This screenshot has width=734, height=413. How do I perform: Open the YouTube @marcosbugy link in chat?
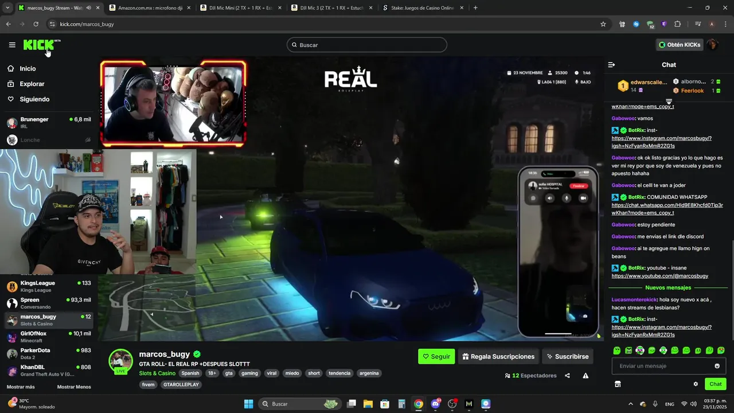coord(659,276)
